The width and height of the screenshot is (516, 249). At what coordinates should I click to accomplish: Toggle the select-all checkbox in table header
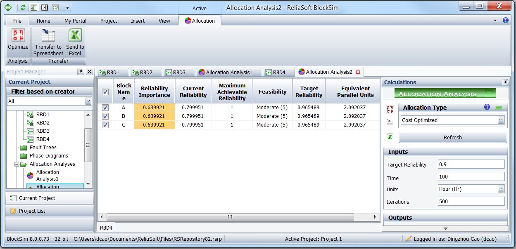click(x=105, y=92)
